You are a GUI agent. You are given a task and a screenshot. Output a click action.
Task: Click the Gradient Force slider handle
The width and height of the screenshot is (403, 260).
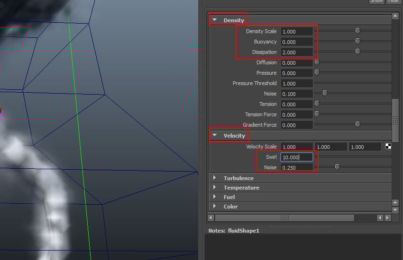pos(357,124)
